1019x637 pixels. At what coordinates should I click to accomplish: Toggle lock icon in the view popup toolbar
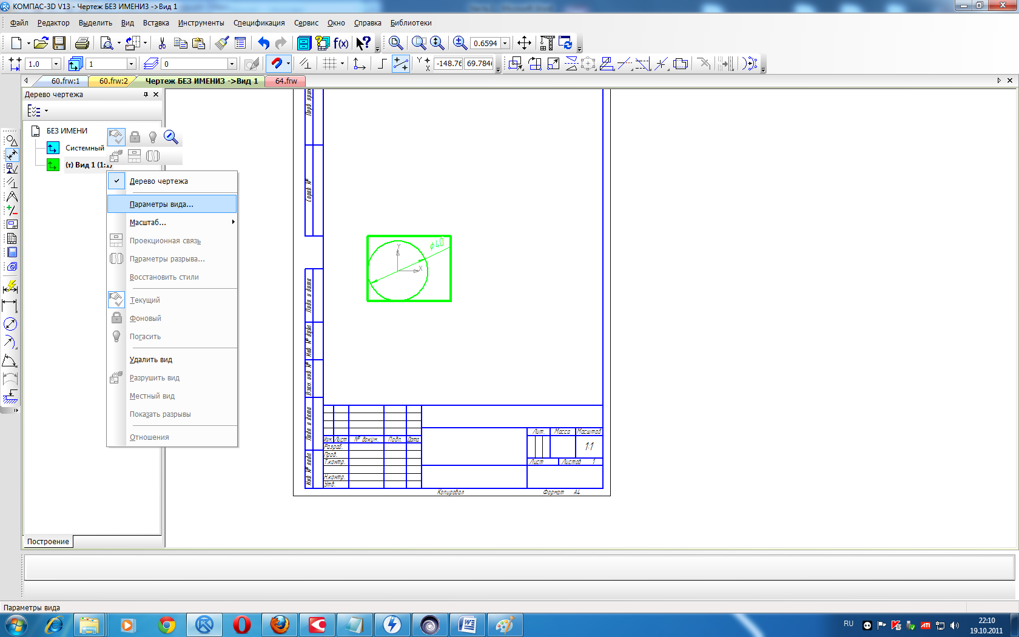pyautogui.click(x=135, y=137)
